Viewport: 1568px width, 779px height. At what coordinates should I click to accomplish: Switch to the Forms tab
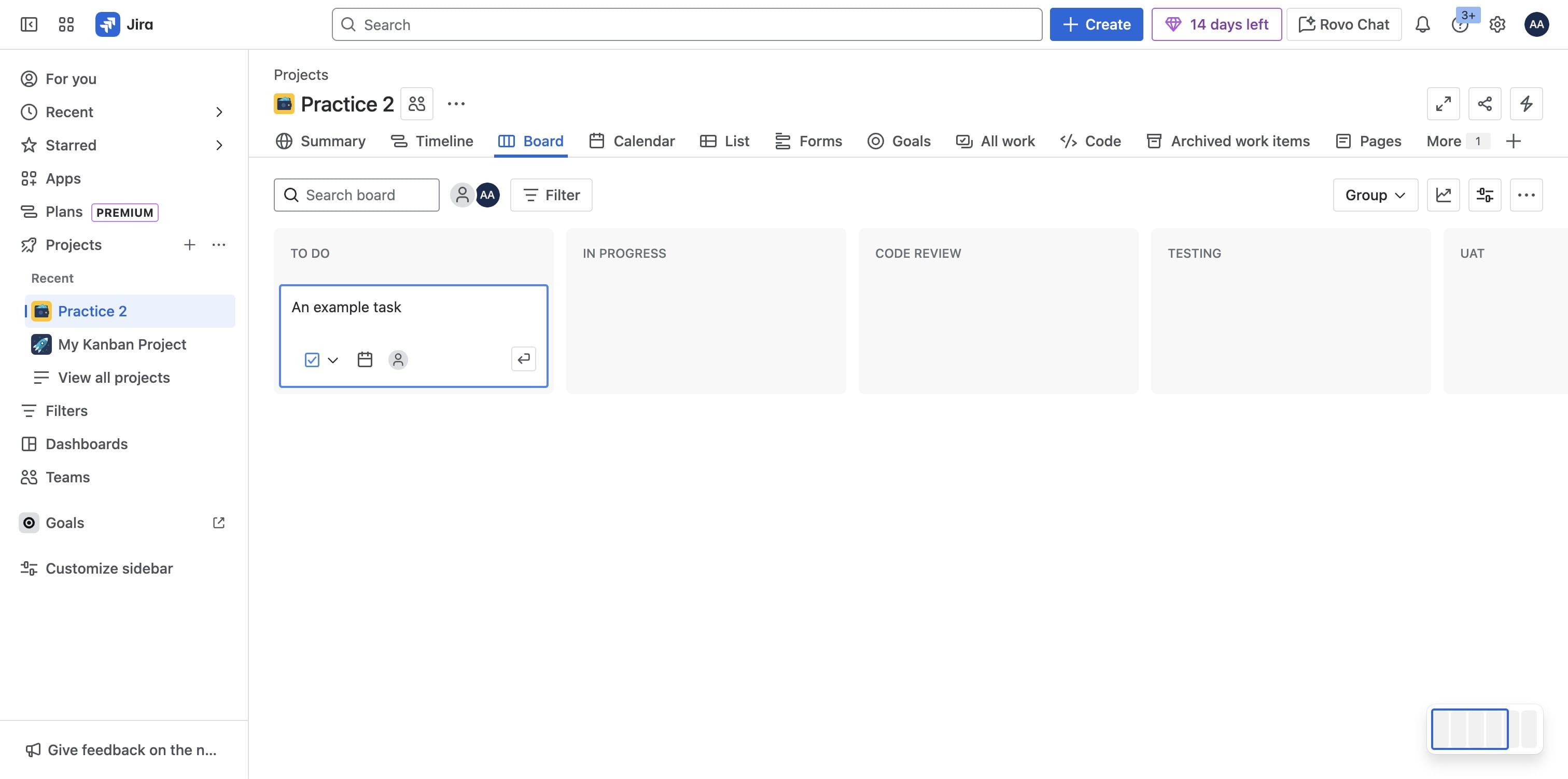pos(808,141)
